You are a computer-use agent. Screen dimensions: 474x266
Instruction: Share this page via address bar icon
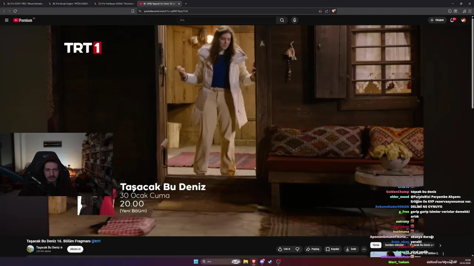tap(327, 11)
